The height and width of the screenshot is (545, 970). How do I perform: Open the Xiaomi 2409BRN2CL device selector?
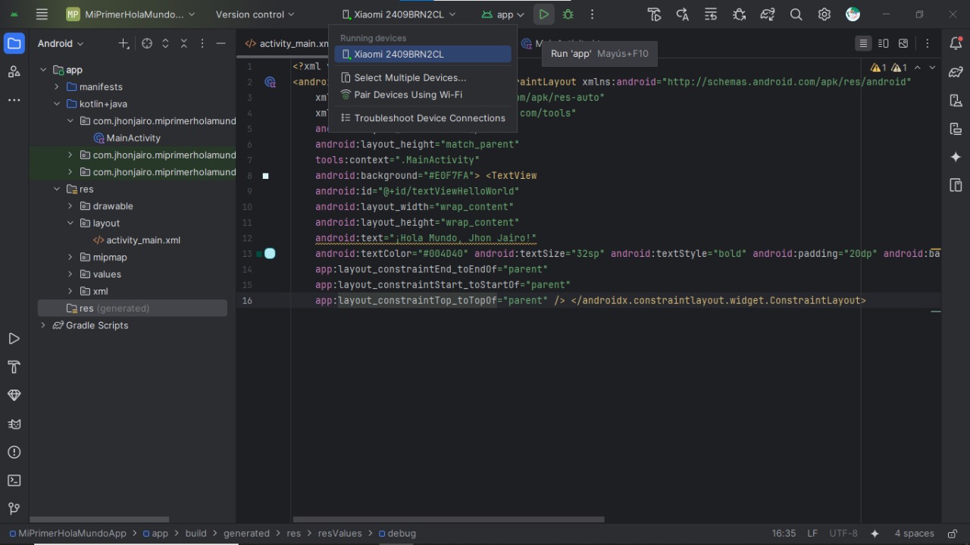[399, 14]
